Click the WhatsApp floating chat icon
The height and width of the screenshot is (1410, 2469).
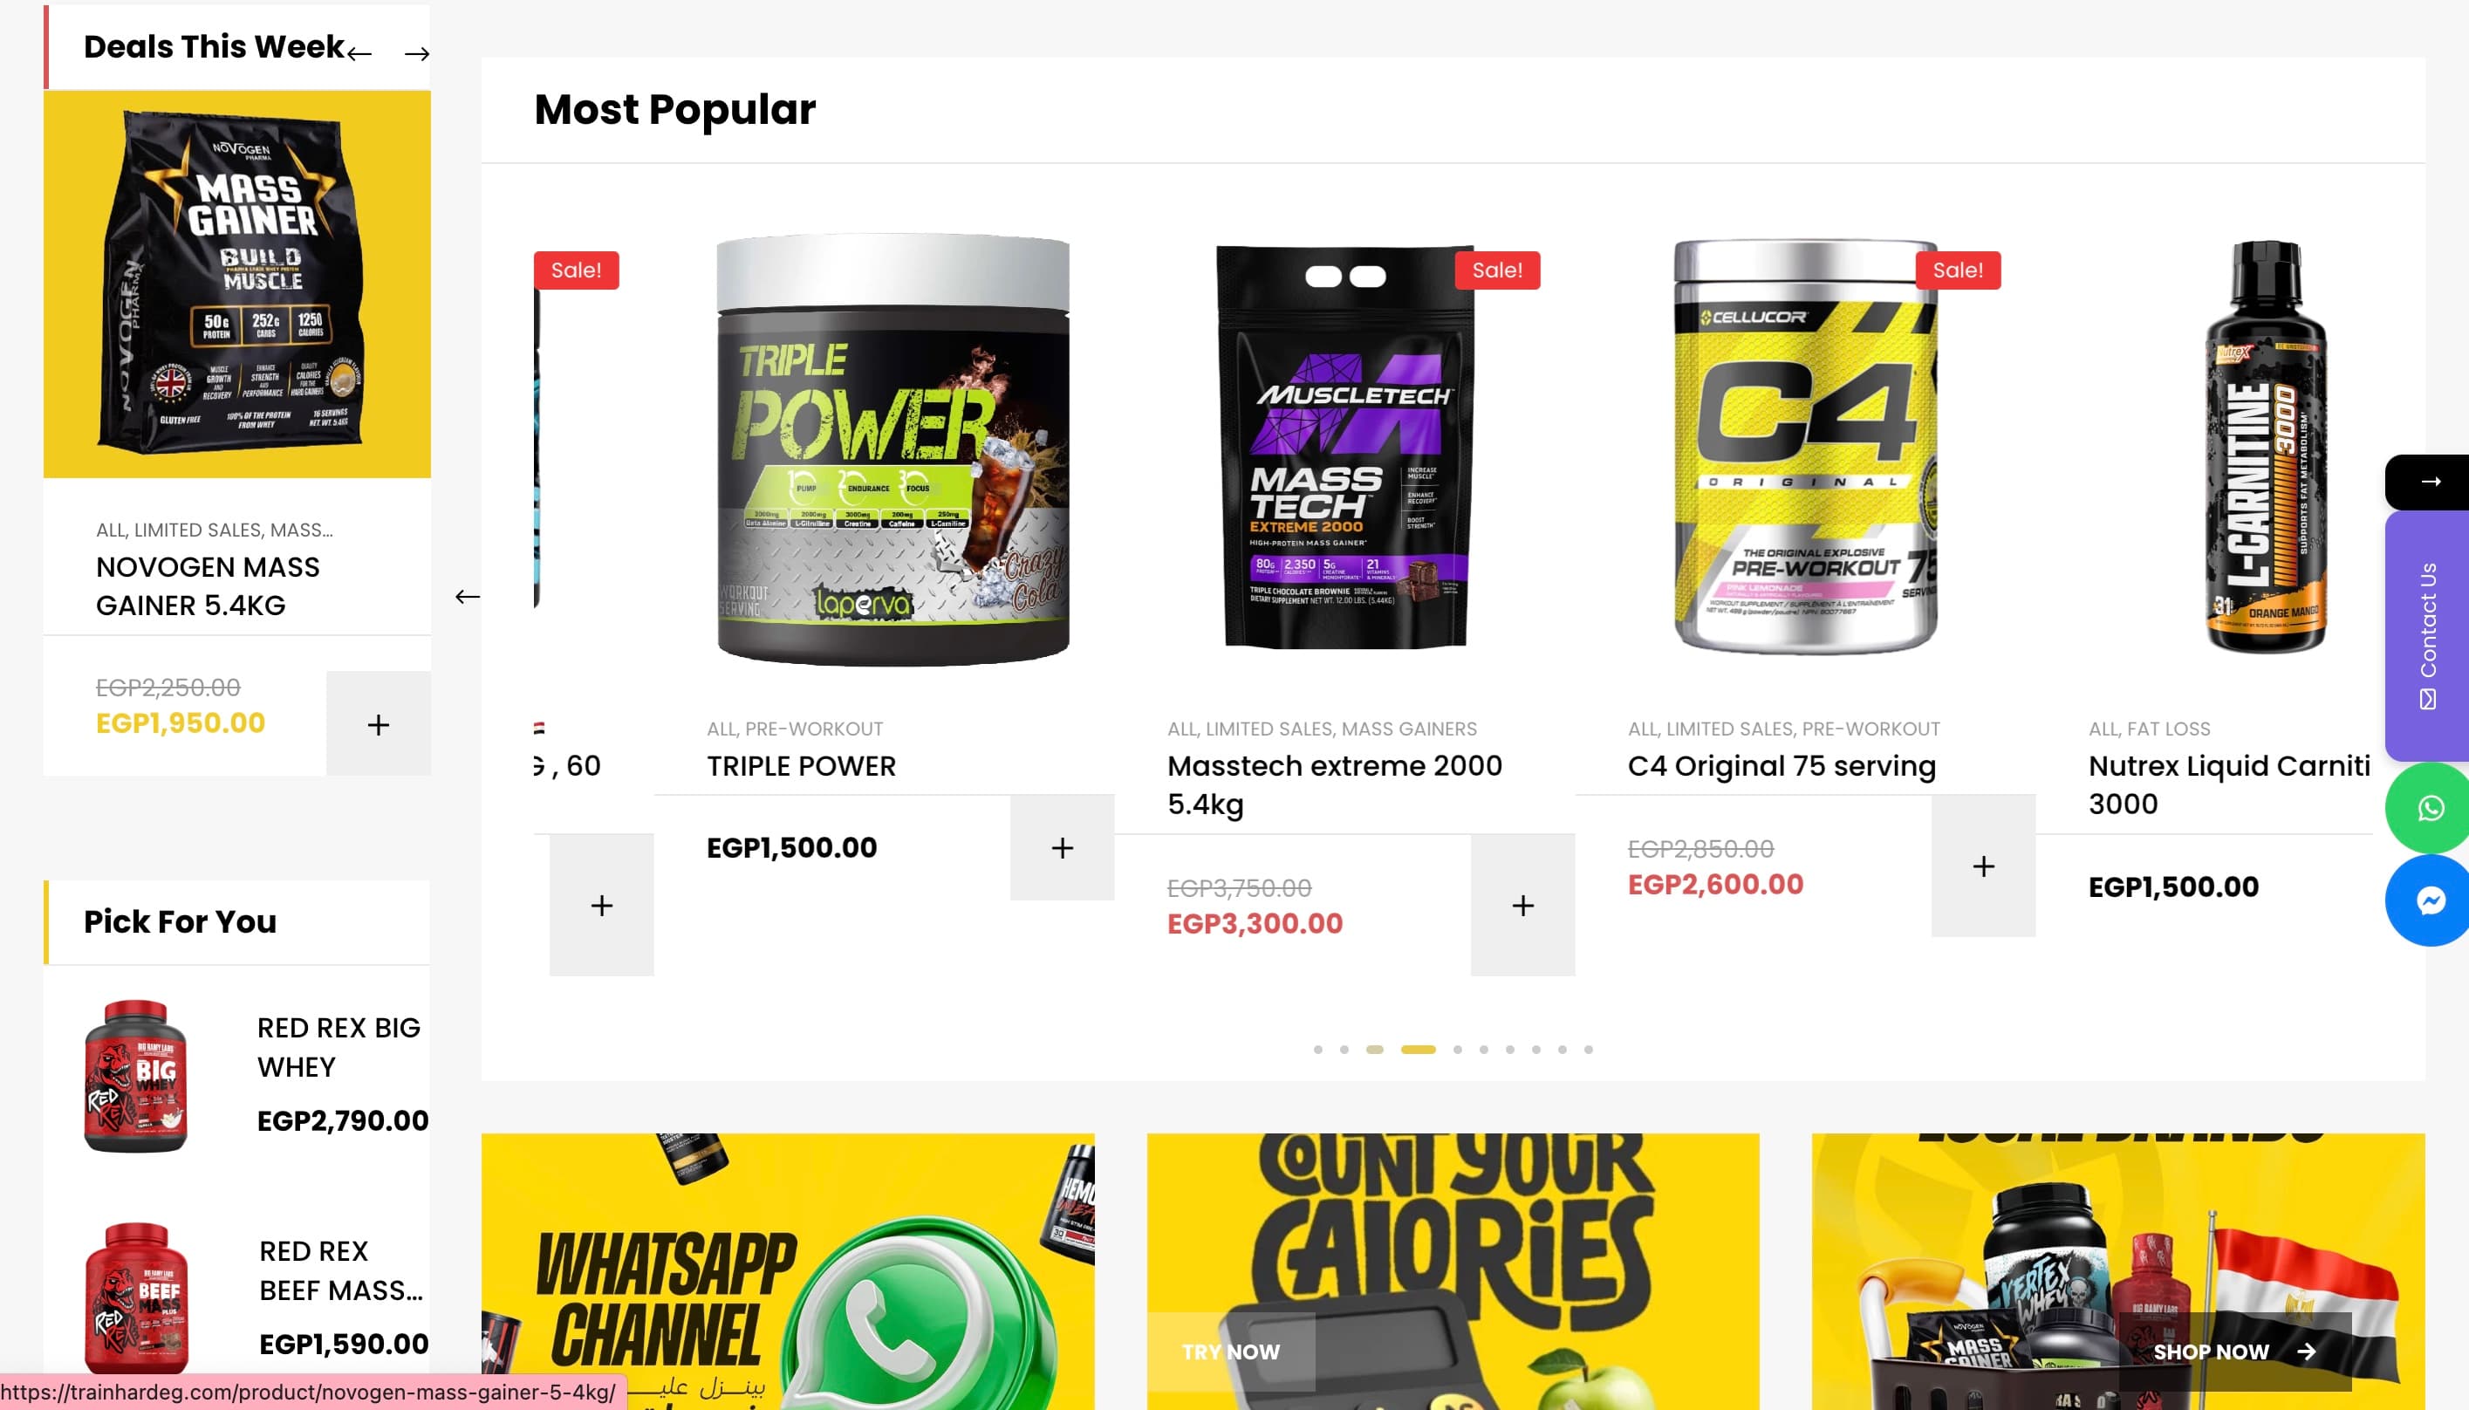2428,808
